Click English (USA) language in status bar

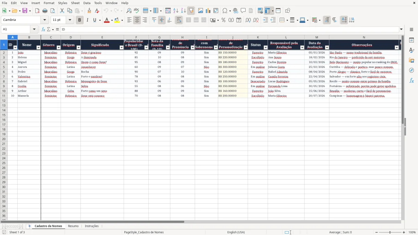[x=236, y=232]
